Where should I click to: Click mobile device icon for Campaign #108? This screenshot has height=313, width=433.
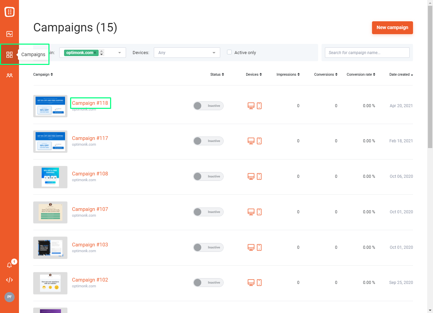point(259,176)
